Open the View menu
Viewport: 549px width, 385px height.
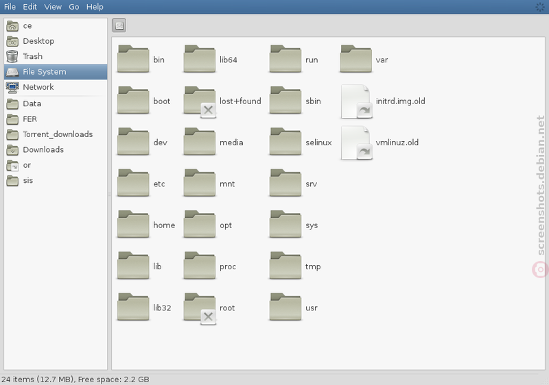click(x=53, y=7)
